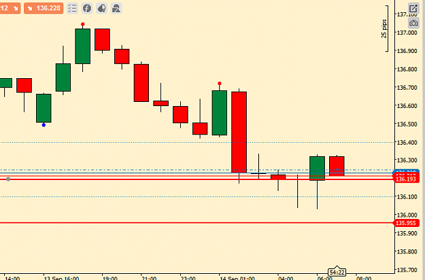Screen dimensions: 425x280
Task: Click the market sentiment icon
Action: point(101,8)
